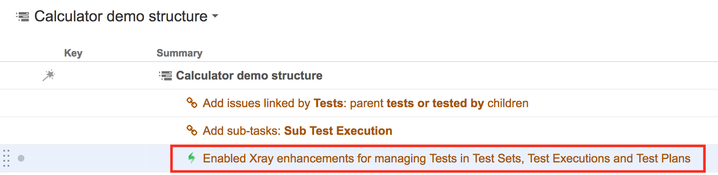This screenshot has height=175, width=718.
Task: Click the structure icon beside the page title
Action: point(23,16)
